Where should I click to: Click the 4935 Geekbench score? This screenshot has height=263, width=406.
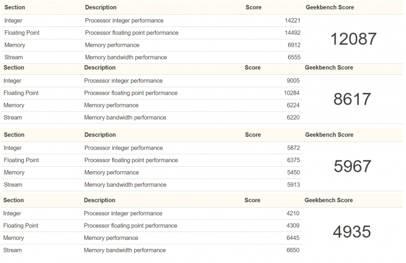[352, 231]
